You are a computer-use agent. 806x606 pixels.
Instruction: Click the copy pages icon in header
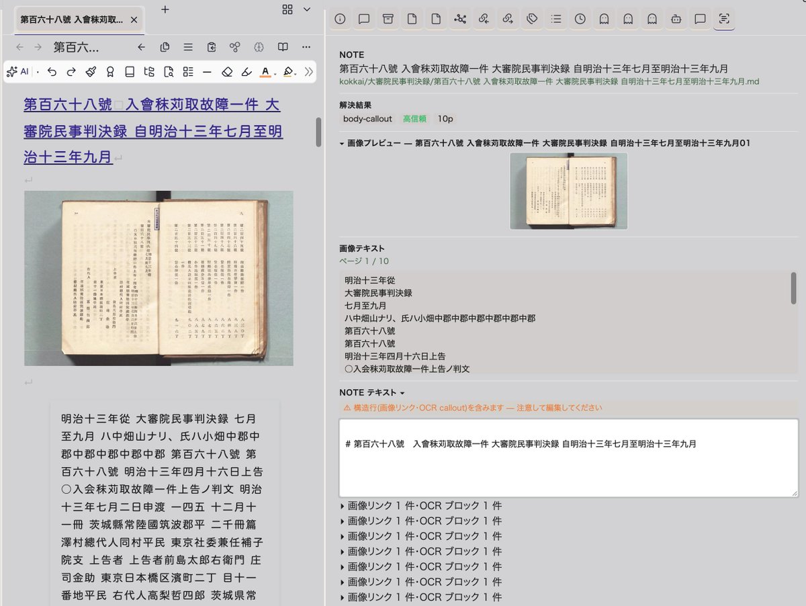pyautogui.click(x=165, y=47)
